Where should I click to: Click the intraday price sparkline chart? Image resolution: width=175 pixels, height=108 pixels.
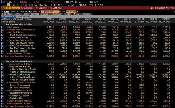point(52,2)
